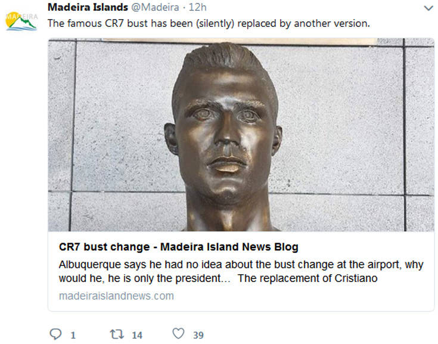438x344 pixels.
Task: Click the reply count 1
Action: (73, 335)
